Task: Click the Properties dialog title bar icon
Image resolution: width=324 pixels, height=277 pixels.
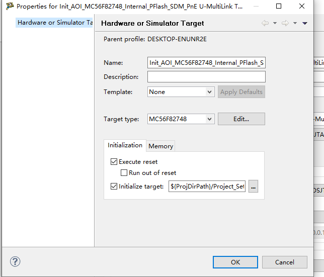Action: click(10, 7)
